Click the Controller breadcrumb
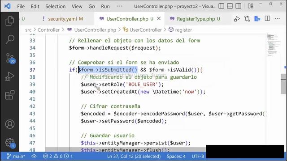Image resolution: width=287 pixels, height=161 pixels. 48,30
